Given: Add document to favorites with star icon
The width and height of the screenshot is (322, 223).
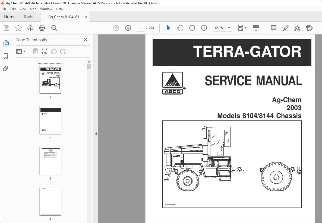Looking at the screenshot, I should 18,28.
